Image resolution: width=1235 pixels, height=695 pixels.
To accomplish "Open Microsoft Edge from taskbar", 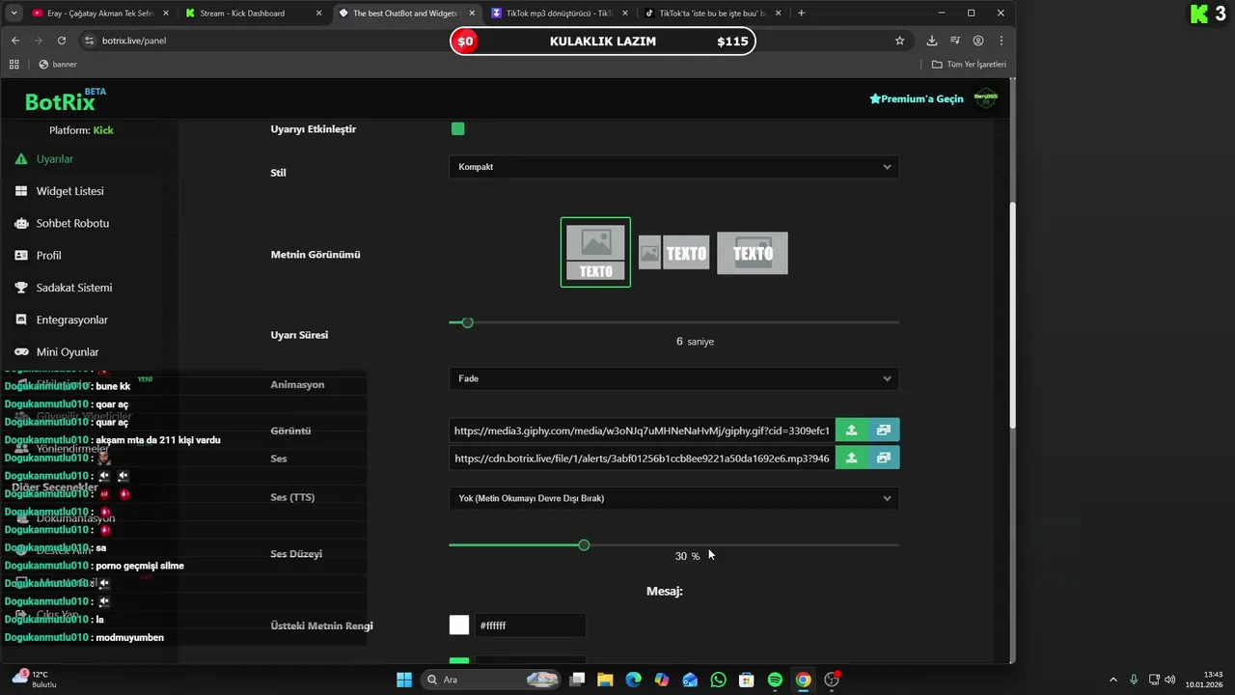I will pos(633,680).
